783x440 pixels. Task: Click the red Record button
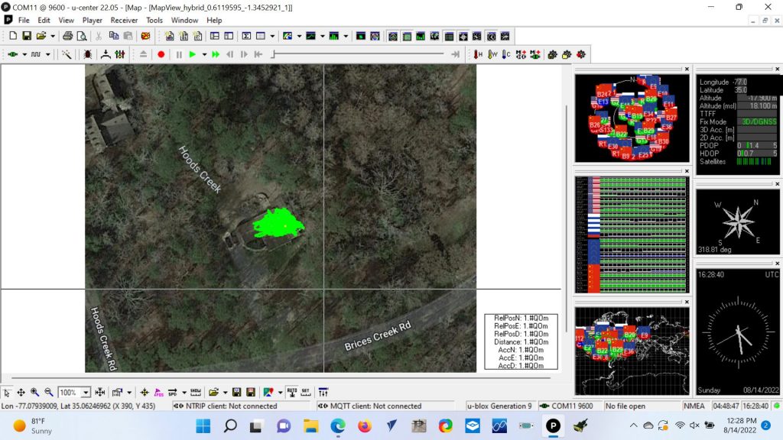(161, 54)
